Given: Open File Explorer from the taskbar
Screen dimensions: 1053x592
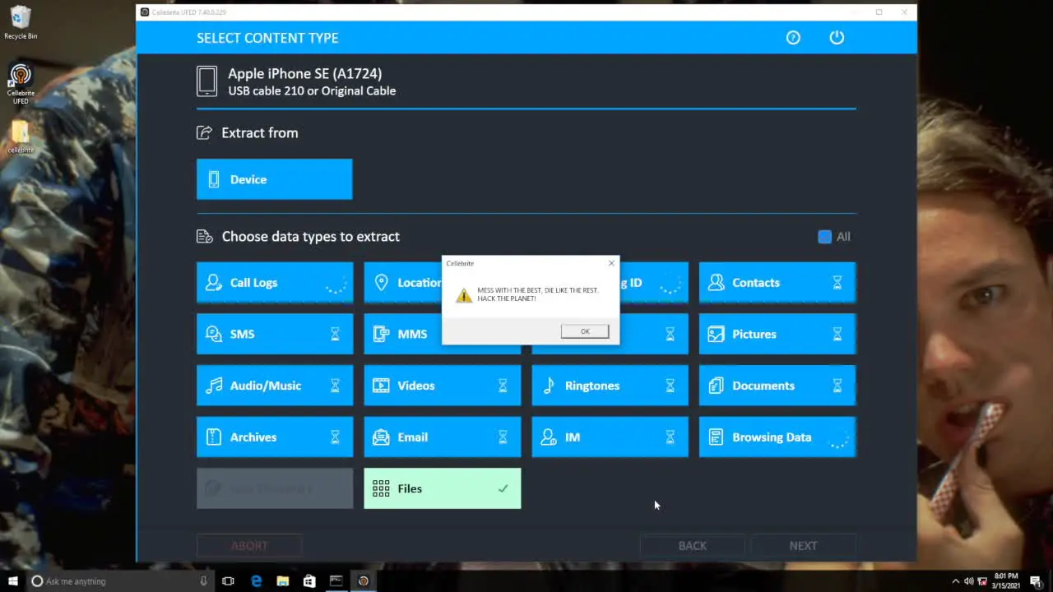Looking at the screenshot, I should [282, 581].
